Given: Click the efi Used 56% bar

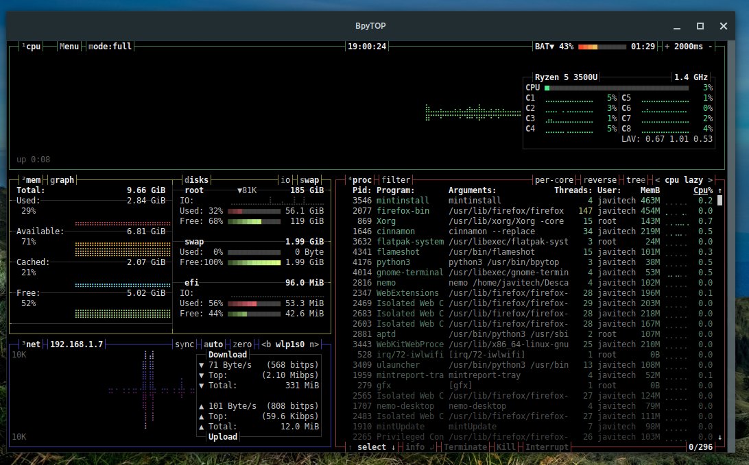Looking at the screenshot, I should (254, 303).
